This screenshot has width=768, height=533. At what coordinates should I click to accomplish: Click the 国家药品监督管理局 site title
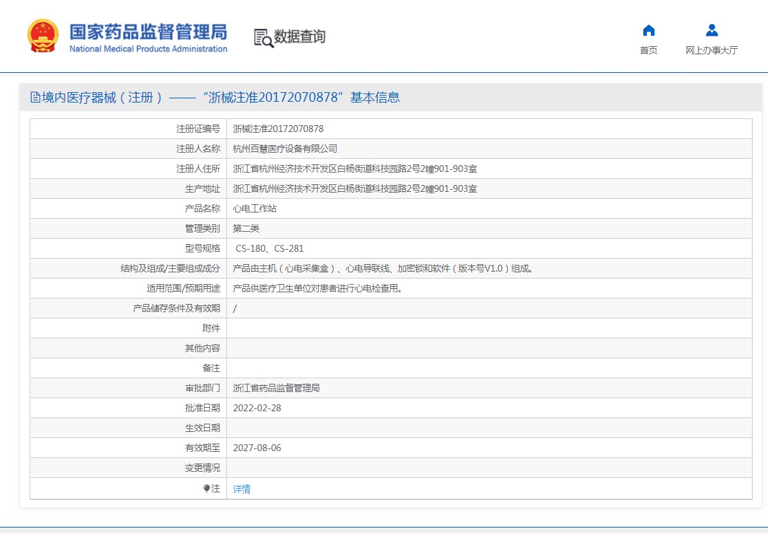click(148, 32)
